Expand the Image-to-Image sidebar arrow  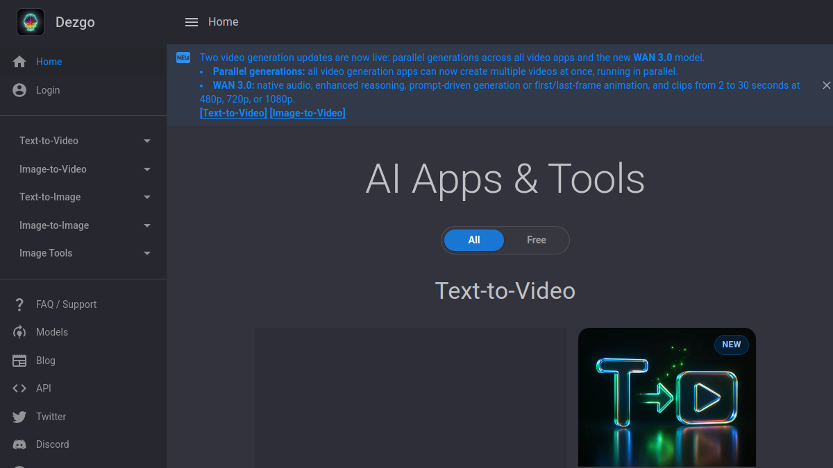pyautogui.click(x=147, y=225)
